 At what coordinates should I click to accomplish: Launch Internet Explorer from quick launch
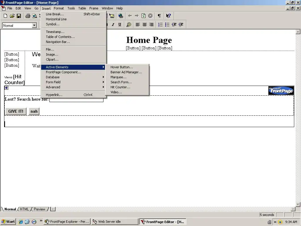pyautogui.click(x=21, y=222)
